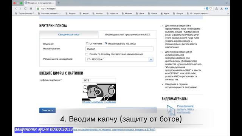Open the ZhiyunSmooth Q bookmark
The height and width of the screenshot is (136, 242).
pos(25,14)
